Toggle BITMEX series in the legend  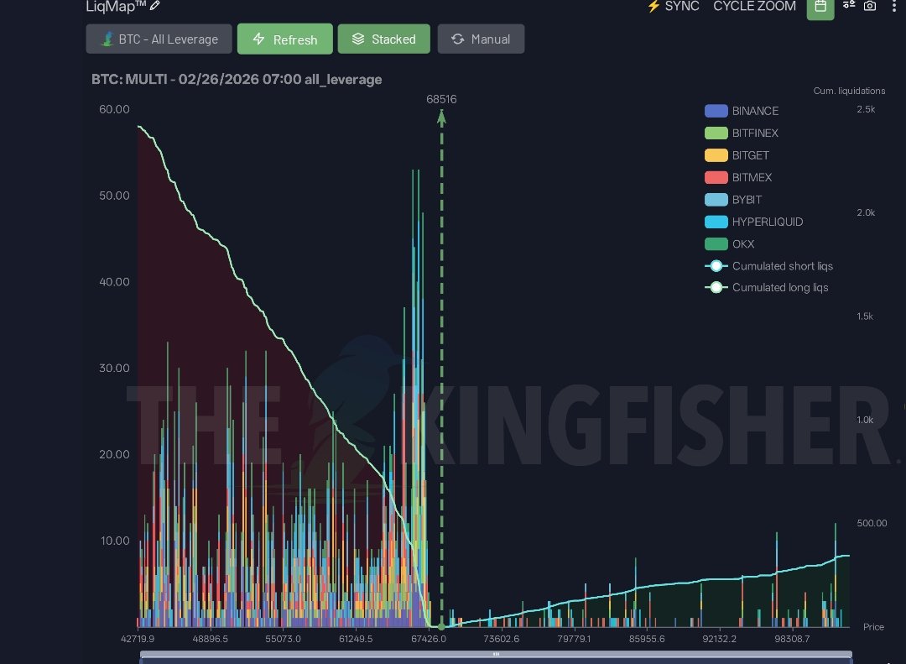coord(738,177)
